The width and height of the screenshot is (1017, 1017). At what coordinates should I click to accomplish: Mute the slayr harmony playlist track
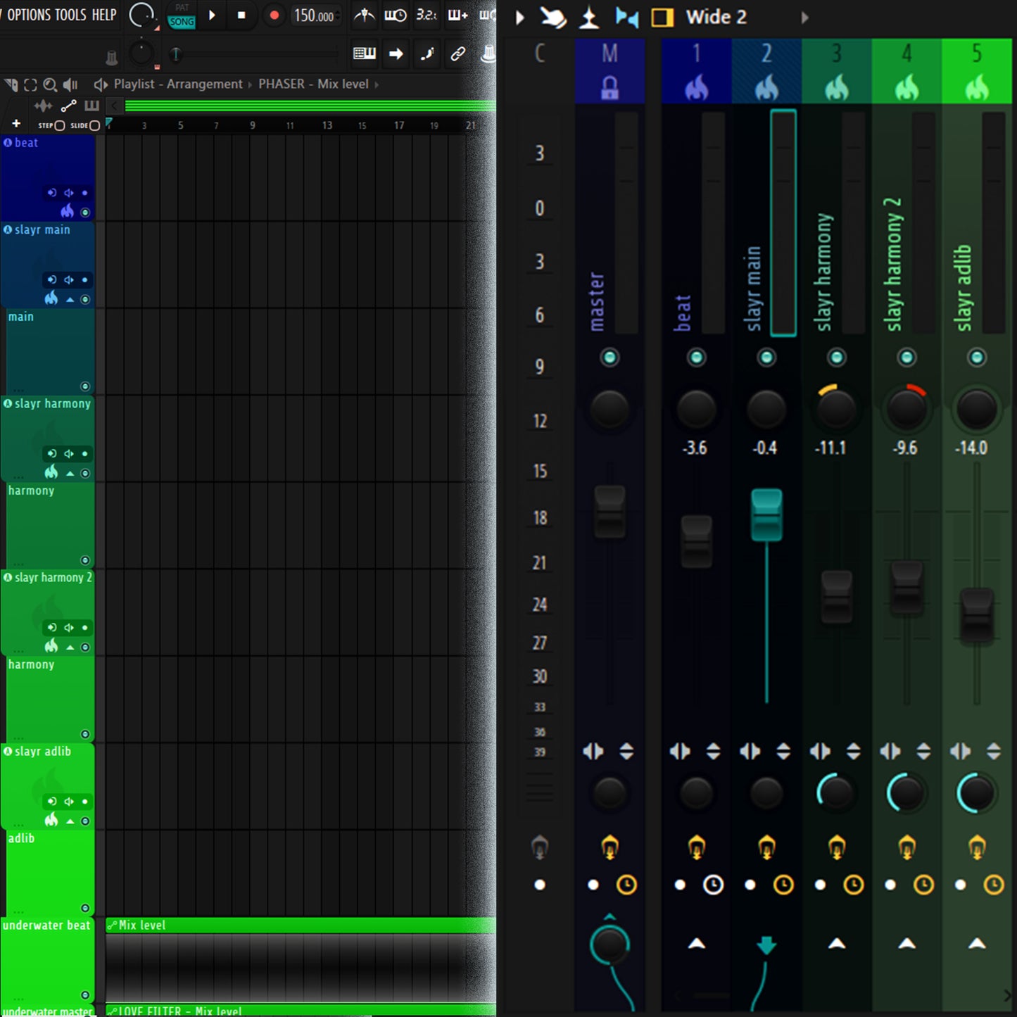[x=85, y=473]
